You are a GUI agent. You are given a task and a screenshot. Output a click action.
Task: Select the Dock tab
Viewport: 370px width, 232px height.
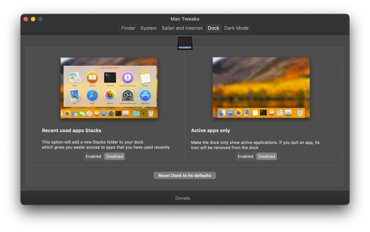coord(213,28)
